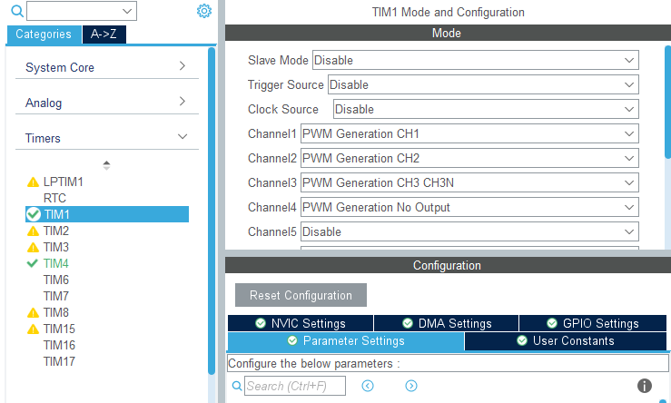Select TIM6 in the timers list
The height and width of the screenshot is (403, 671).
click(56, 280)
